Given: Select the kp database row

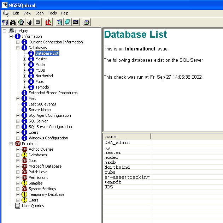Looking at the screenshot, I should (x=107, y=147).
